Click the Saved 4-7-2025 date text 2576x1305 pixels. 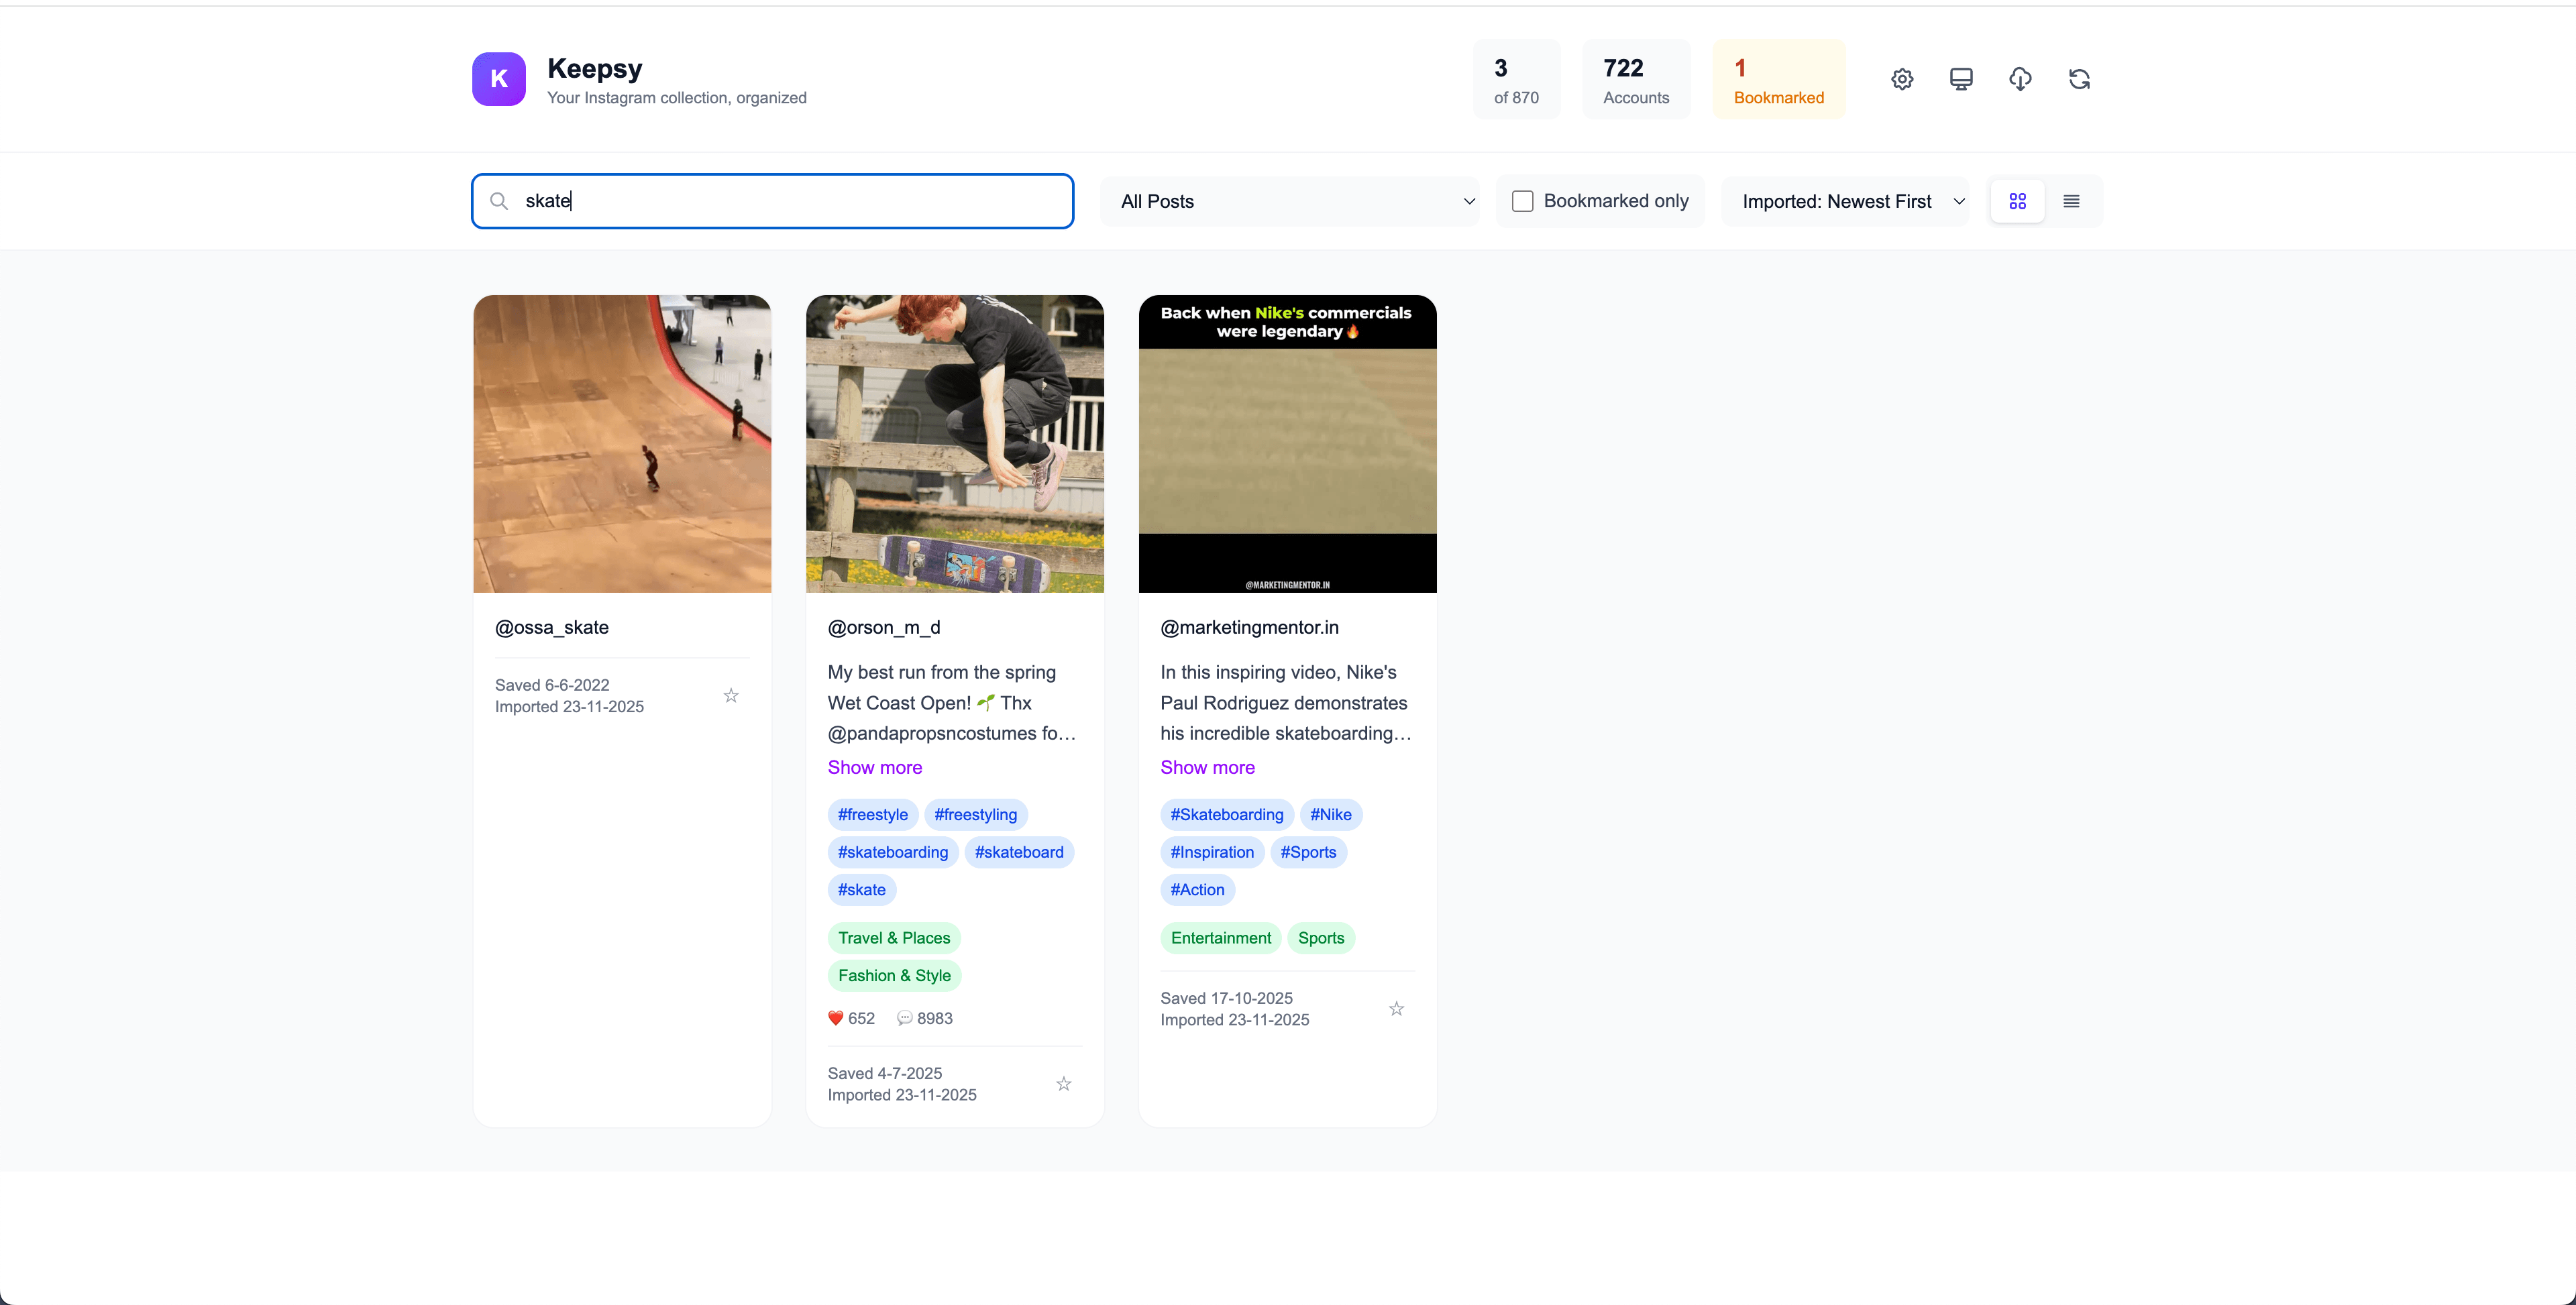885,1073
